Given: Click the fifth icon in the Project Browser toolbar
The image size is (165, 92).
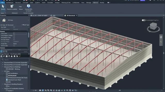Looking at the screenshot, I should pos(12,56).
